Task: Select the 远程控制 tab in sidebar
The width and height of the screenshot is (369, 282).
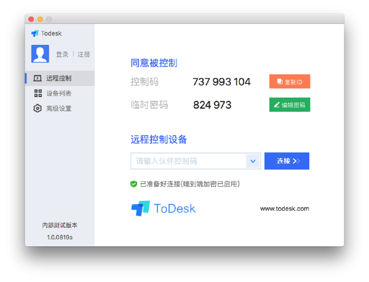Action: tap(59, 78)
